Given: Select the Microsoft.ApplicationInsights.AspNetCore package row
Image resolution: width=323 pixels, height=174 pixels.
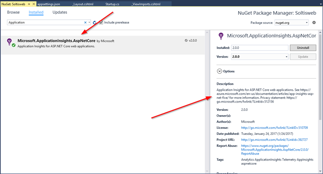Looking at the screenshot, I should click(x=103, y=45).
